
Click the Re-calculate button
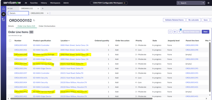(x=194, y=20)
